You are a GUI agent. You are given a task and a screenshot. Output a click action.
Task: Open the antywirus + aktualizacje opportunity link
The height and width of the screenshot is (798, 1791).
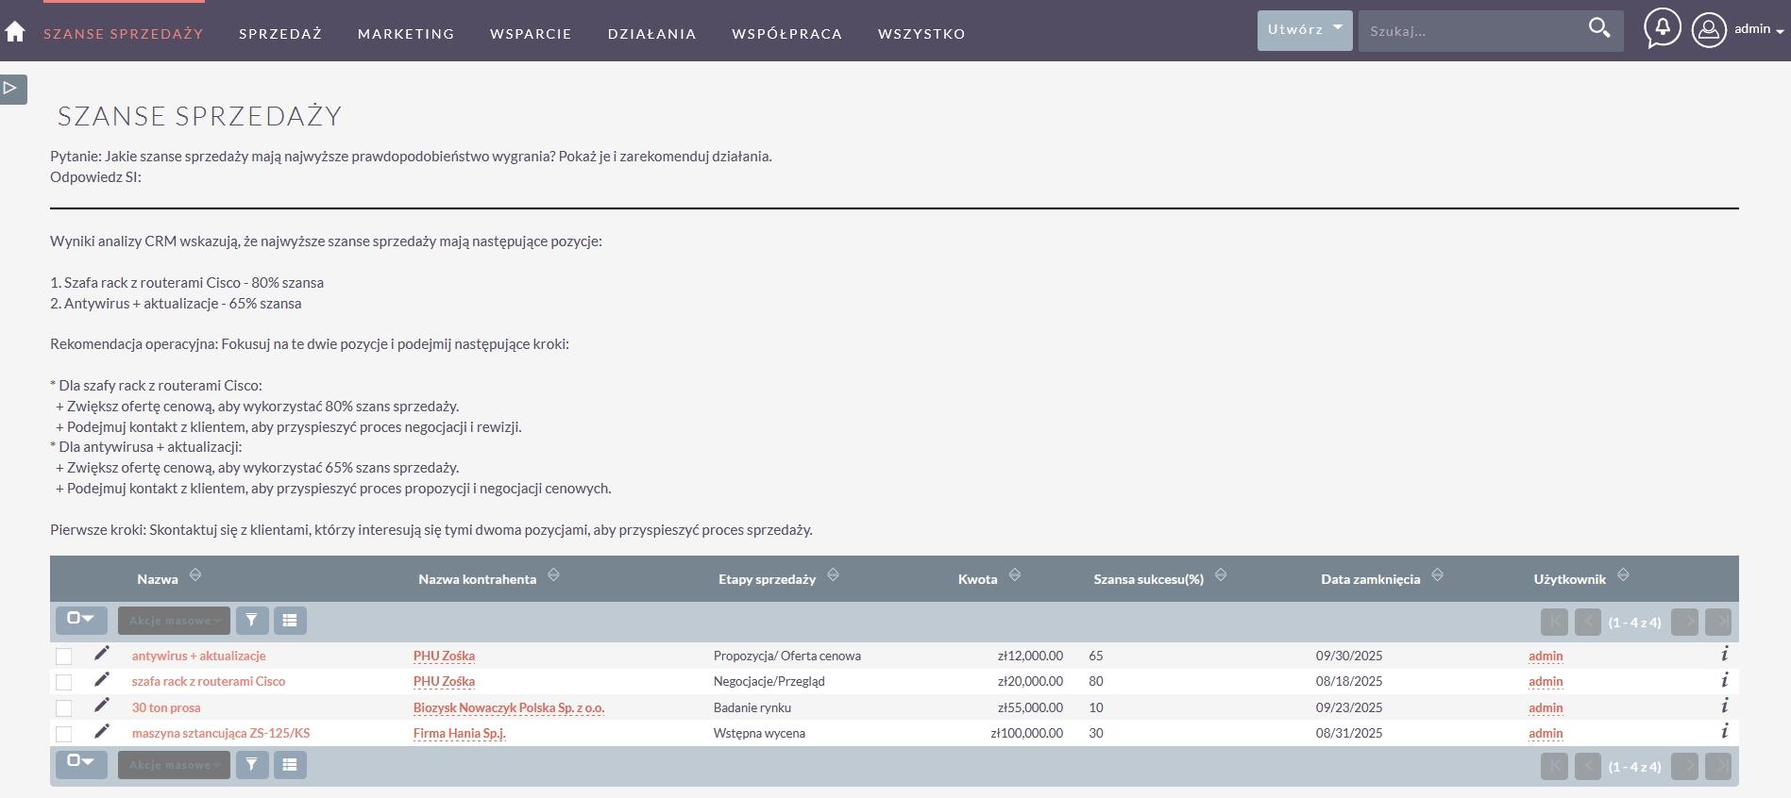pos(199,656)
